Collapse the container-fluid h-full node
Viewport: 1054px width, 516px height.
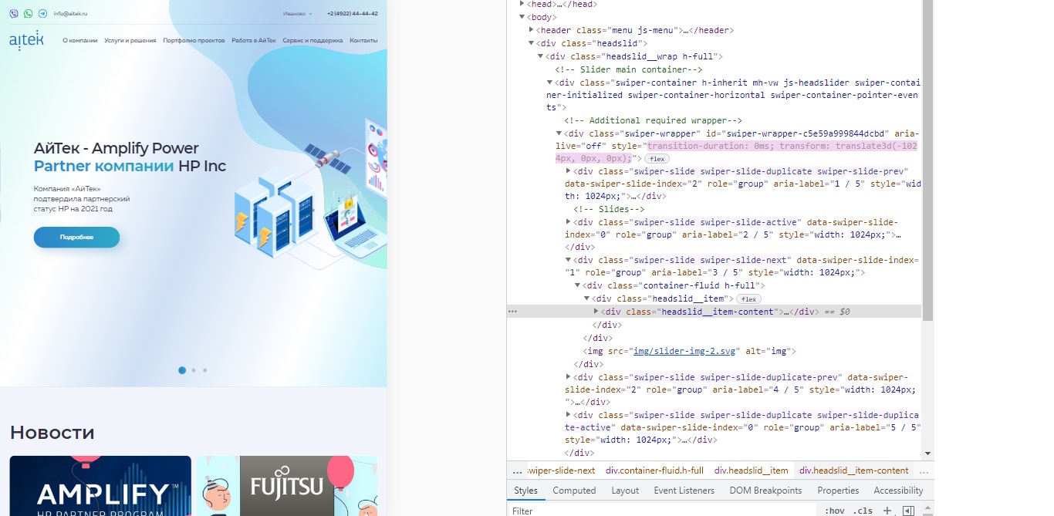tap(578, 285)
